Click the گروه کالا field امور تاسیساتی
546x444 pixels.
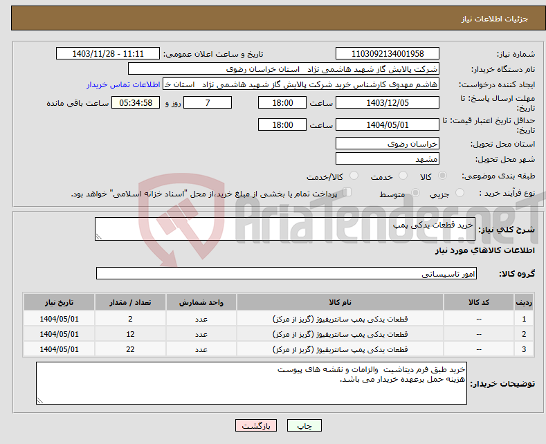[x=286, y=273]
